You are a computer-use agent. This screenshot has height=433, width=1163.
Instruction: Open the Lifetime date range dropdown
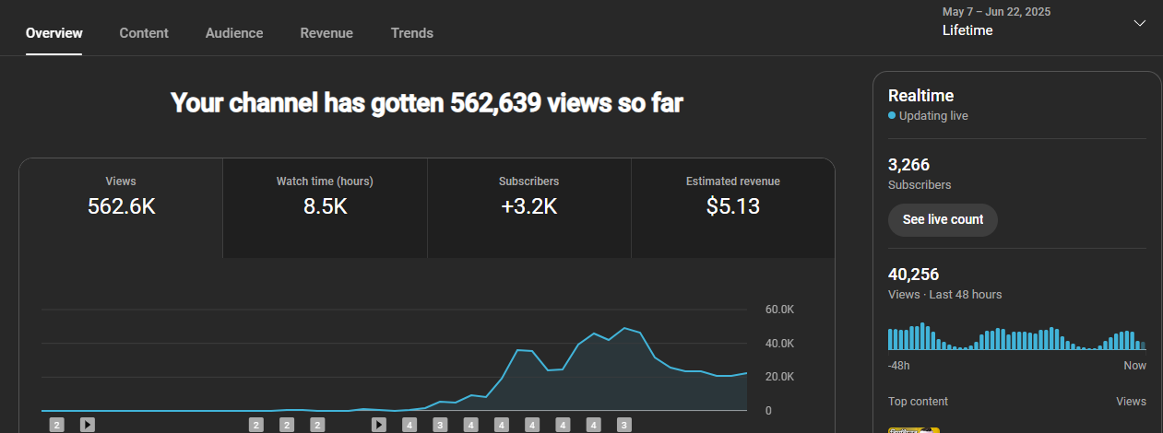click(1043, 22)
